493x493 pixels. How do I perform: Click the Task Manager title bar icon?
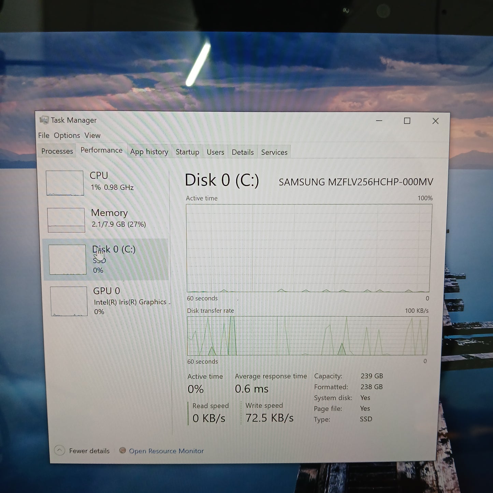pos(44,120)
